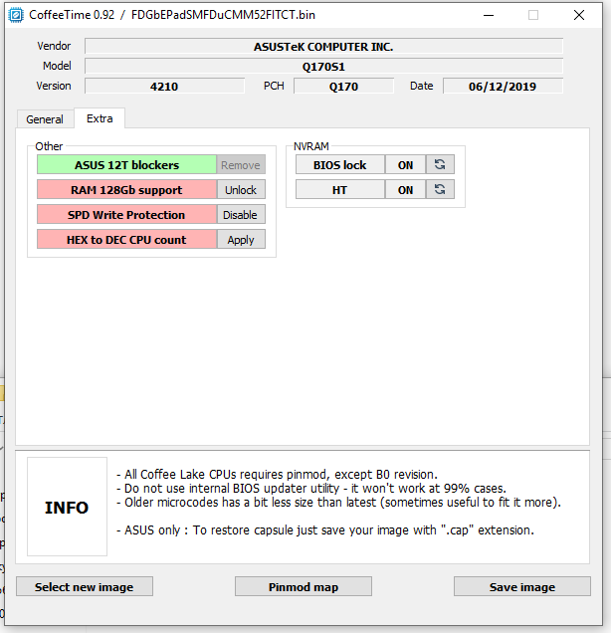Click the RAM 128Gb support red label
The width and height of the screenshot is (611, 633).
(x=126, y=190)
